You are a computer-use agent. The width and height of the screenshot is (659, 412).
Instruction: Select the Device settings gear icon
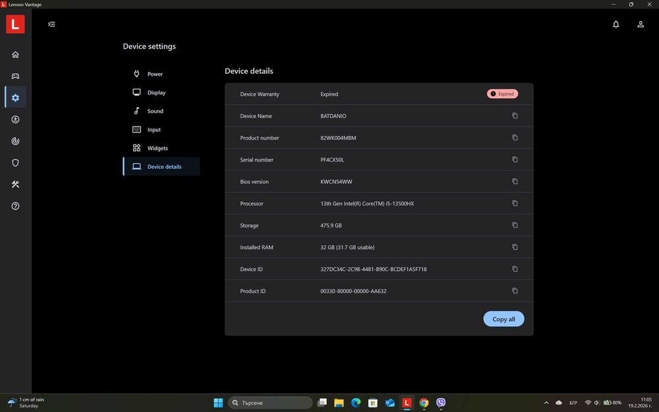pyautogui.click(x=16, y=98)
